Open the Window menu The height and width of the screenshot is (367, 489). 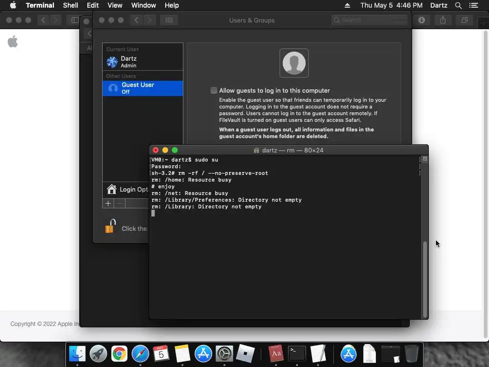pyautogui.click(x=143, y=5)
